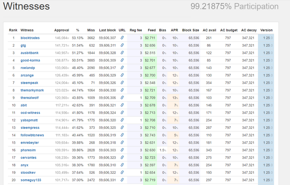Open the themarkymark witness profile
This screenshot has height=185, width=290.
[32, 90]
